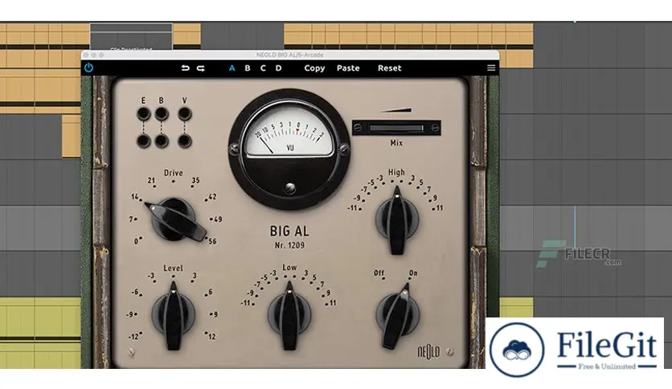Click the upper E jack socket

[x=144, y=114]
